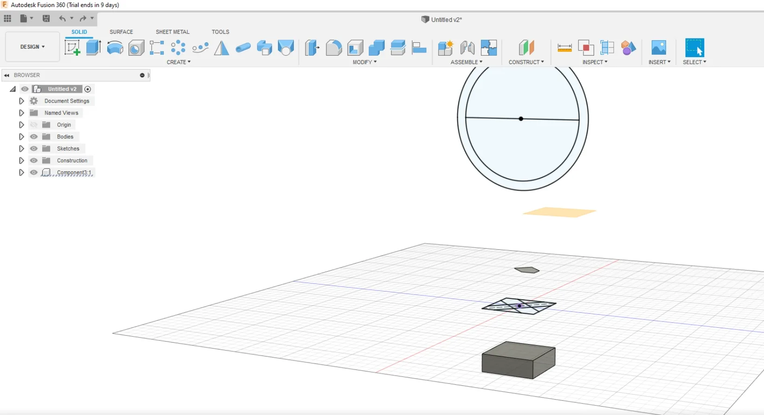Open the Joint tool
The width and height of the screenshot is (764, 415).
[467, 47]
